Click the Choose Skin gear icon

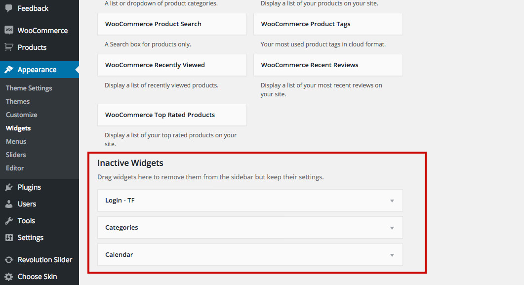coord(9,277)
